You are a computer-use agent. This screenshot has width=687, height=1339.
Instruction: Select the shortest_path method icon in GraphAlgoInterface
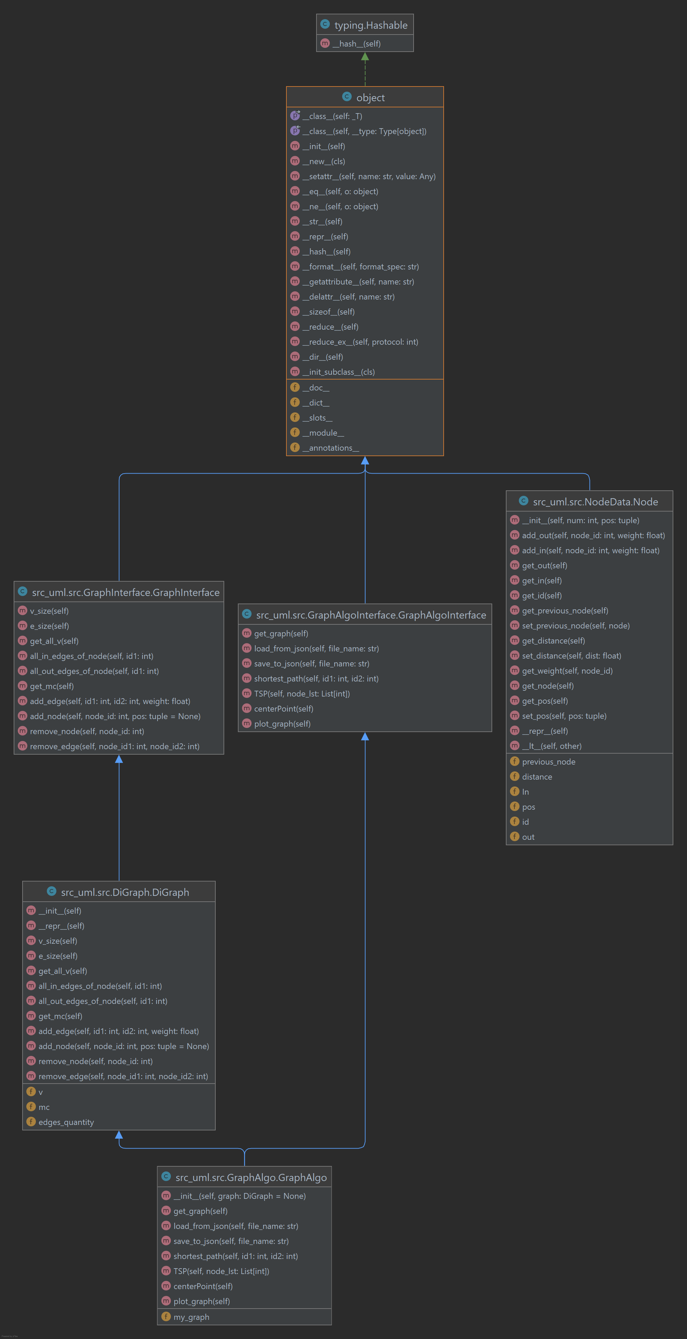[246, 678]
